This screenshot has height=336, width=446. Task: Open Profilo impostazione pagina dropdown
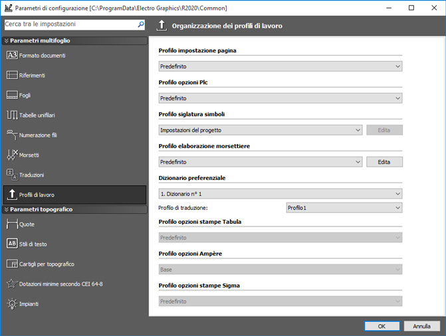click(280, 66)
